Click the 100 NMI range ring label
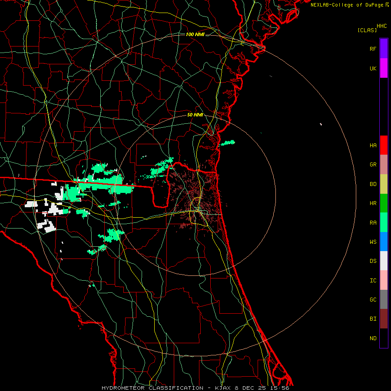This screenshot has height=391, width=391. [x=195, y=34]
